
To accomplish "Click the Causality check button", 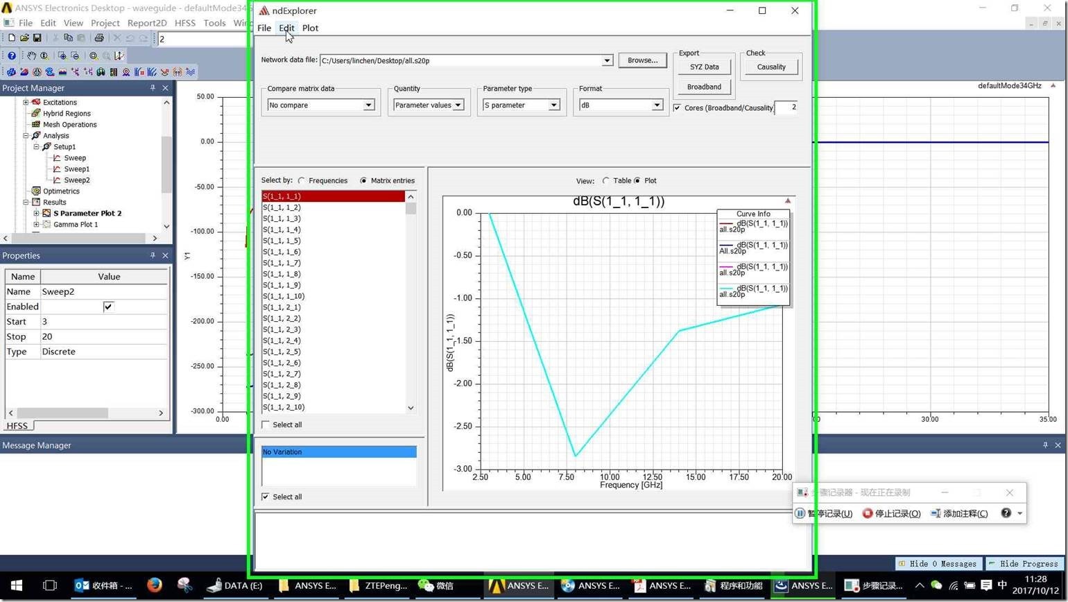I will coord(771,67).
